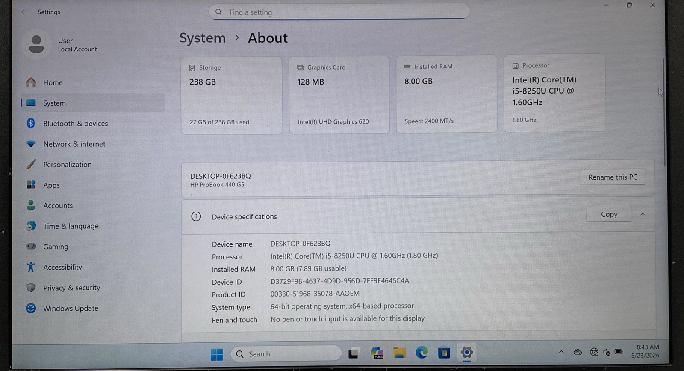The height and width of the screenshot is (371, 684).
Task: Open the Graphics Card 128 MB card
Action: (339, 94)
